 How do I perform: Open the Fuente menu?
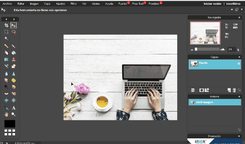pos(122,4)
